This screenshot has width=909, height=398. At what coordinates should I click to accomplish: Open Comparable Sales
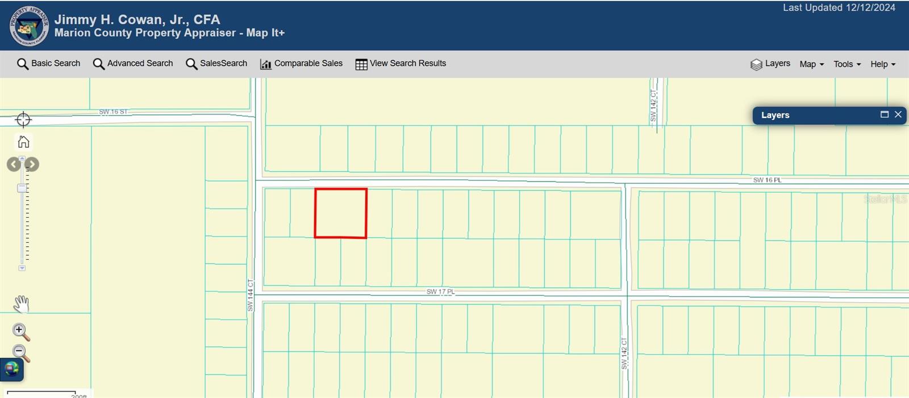[301, 63]
